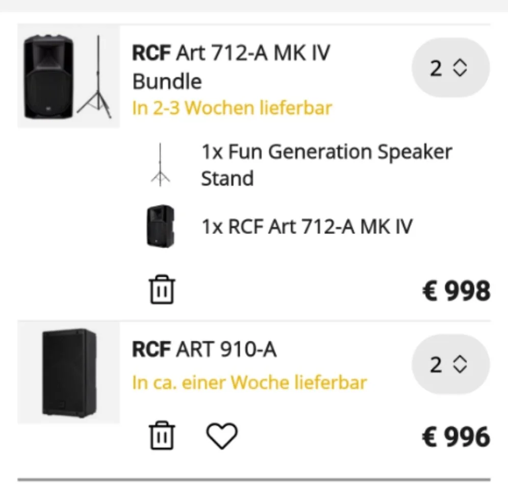The image size is (508, 490).
Task: Open quantity selector for RCF Art 712-A bundle
Action: click(x=450, y=68)
